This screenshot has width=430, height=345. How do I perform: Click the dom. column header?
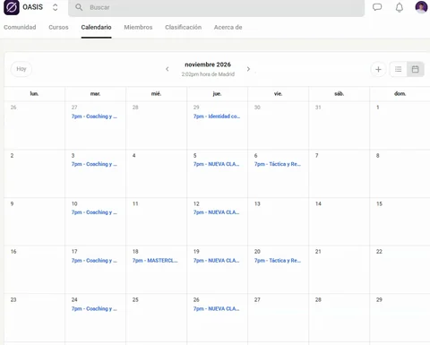tap(400, 94)
